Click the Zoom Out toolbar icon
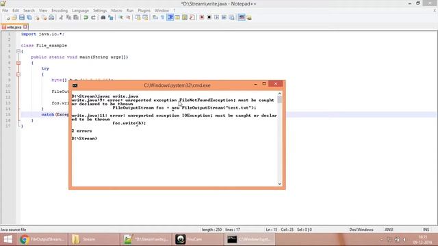438x246 pixels. [128, 18]
